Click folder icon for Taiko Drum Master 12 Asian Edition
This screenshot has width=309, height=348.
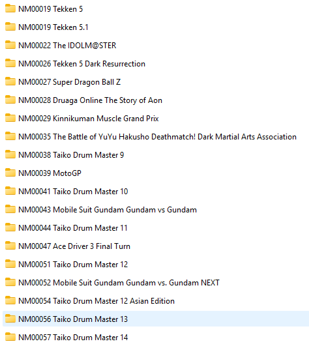pos(10,300)
